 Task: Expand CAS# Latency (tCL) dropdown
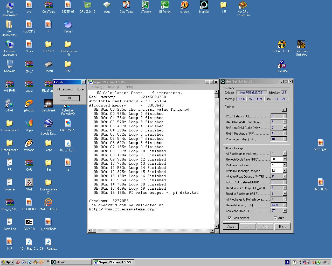coord(285,116)
